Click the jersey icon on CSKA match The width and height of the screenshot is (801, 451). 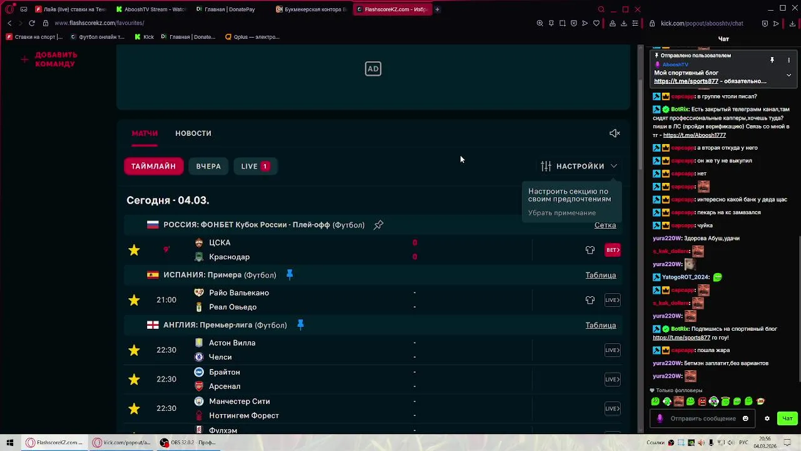point(590,250)
